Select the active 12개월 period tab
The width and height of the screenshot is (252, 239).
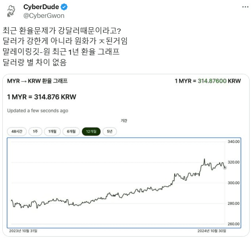click(91, 131)
